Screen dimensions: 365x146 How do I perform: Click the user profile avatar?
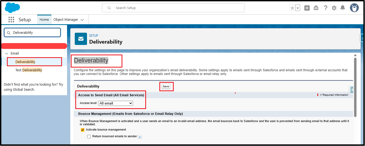(354, 8)
